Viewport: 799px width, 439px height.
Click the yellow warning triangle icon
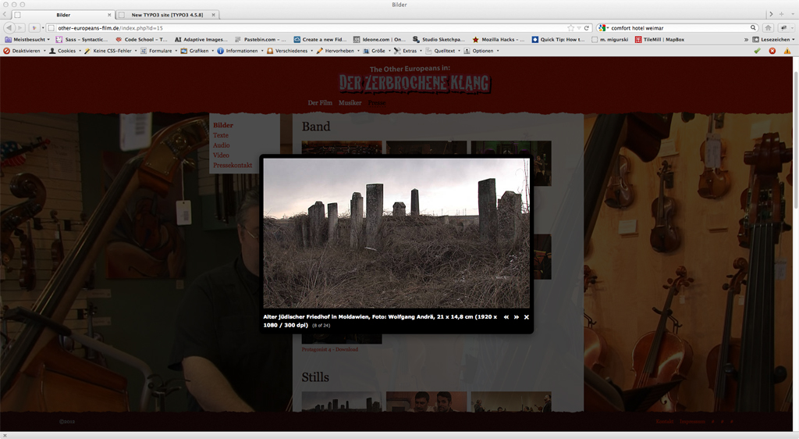[787, 51]
